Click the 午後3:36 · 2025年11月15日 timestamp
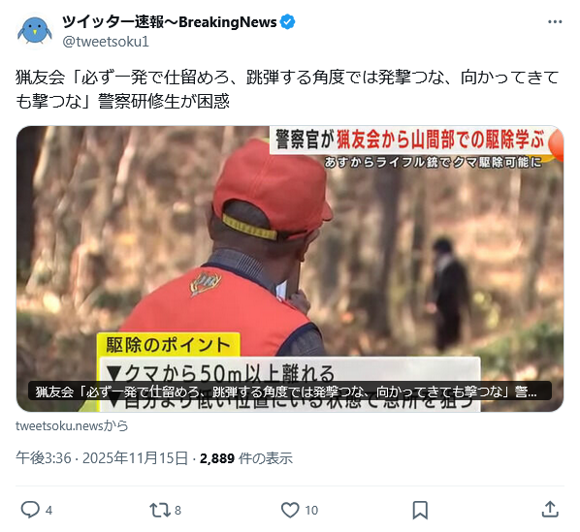 point(102,458)
